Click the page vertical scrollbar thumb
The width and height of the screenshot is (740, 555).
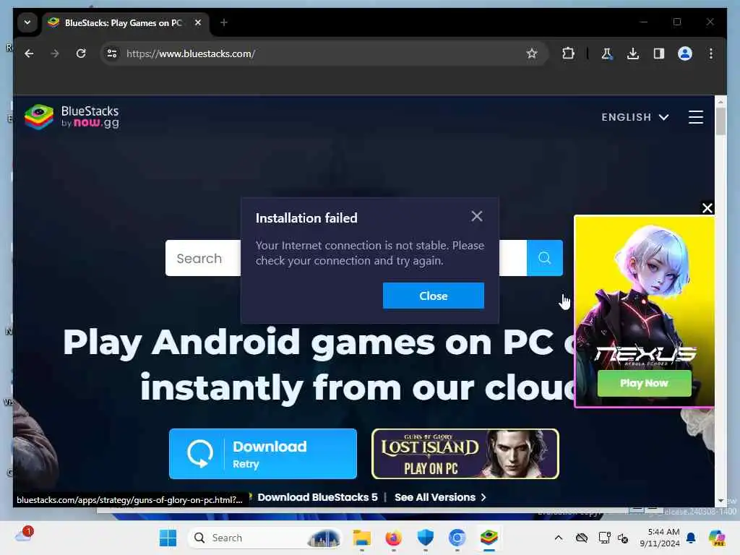[x=720, y=121]
